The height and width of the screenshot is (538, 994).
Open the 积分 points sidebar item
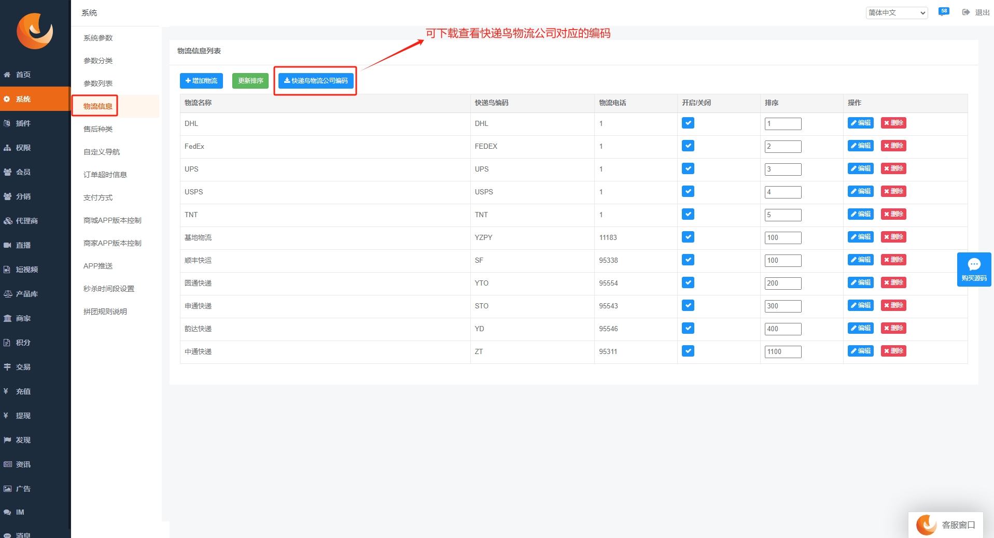[35, 343]
